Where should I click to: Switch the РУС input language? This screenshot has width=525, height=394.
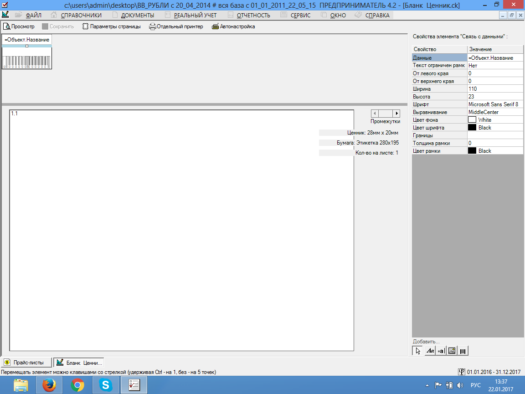tap(475, 385)
